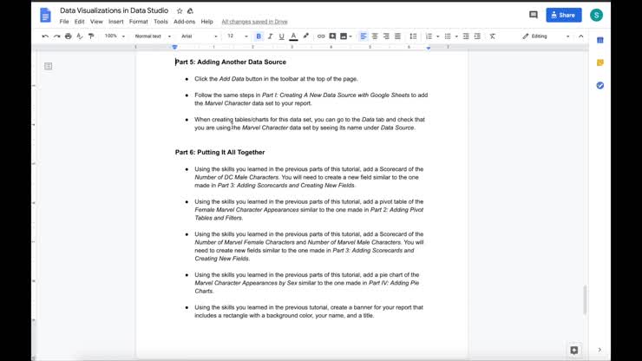Clear text formatting

(493, 36)
